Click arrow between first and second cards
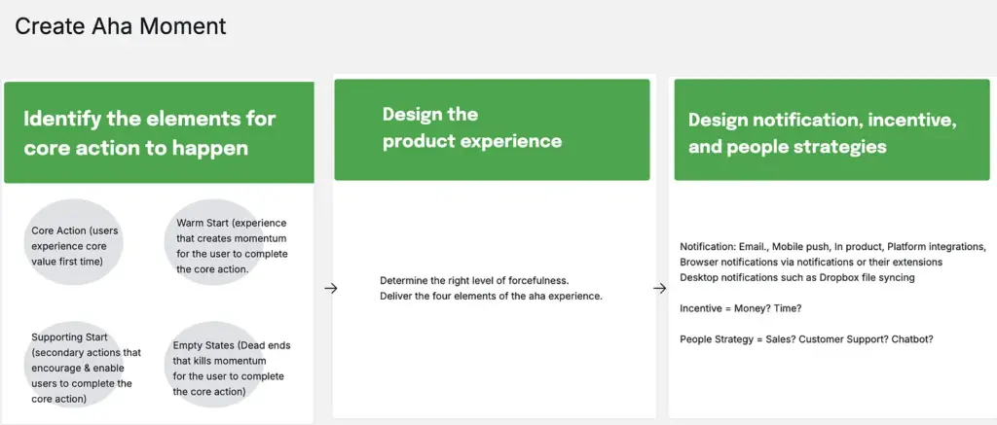The height and width of the screenshot is (425, 997). pyautogui.click(x=330, y=288)
